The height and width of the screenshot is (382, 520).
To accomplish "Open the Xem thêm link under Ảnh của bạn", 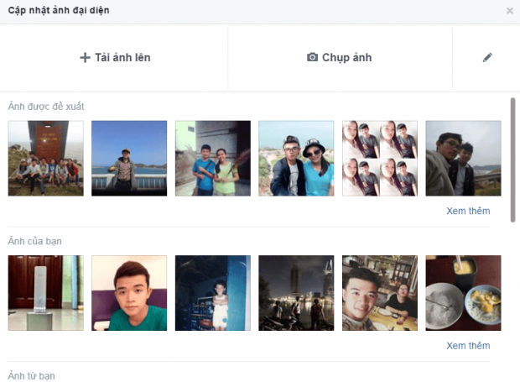I will click(x=468, y=345).
